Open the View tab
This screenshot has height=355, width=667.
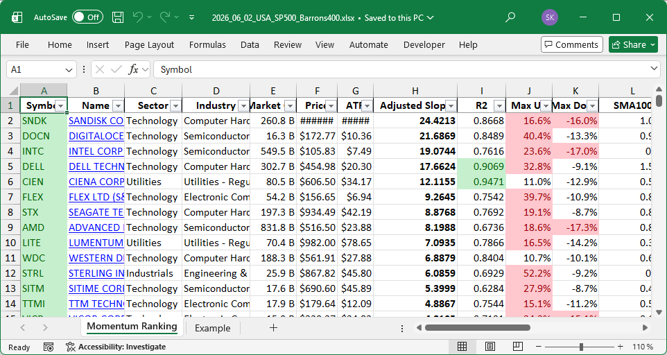(x=324, y=44)
